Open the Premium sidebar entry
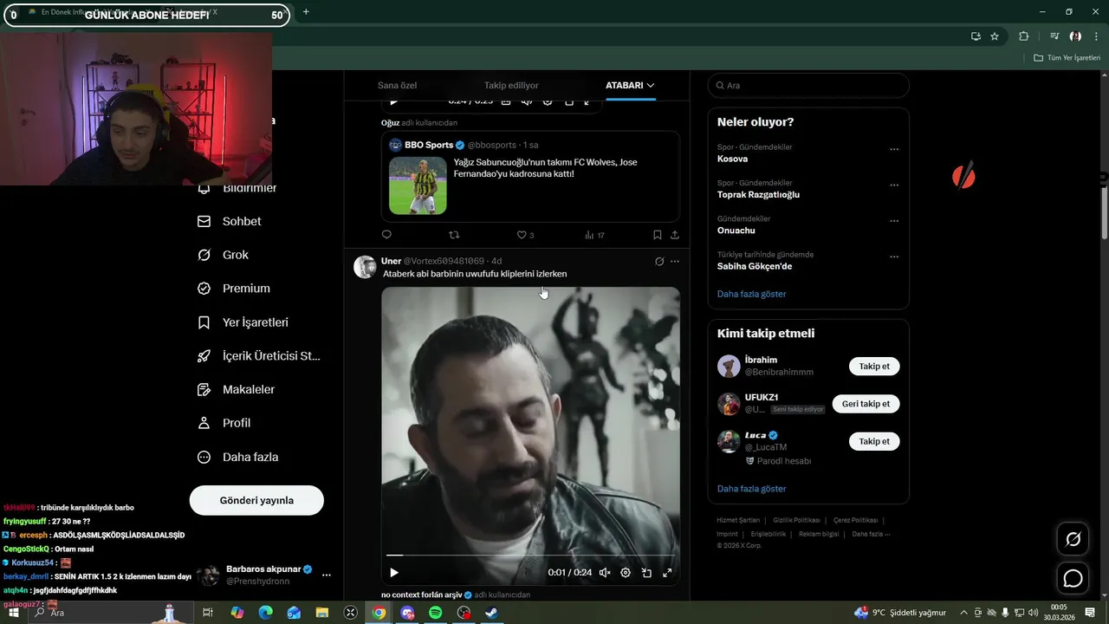Screen dimensions: 1109x624 click(234, 289)
